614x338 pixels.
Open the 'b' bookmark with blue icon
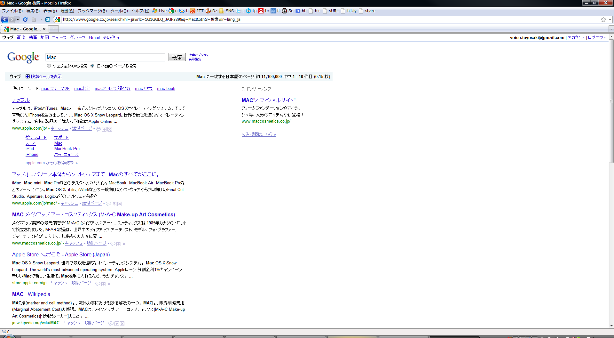click(x=184, y=11)
